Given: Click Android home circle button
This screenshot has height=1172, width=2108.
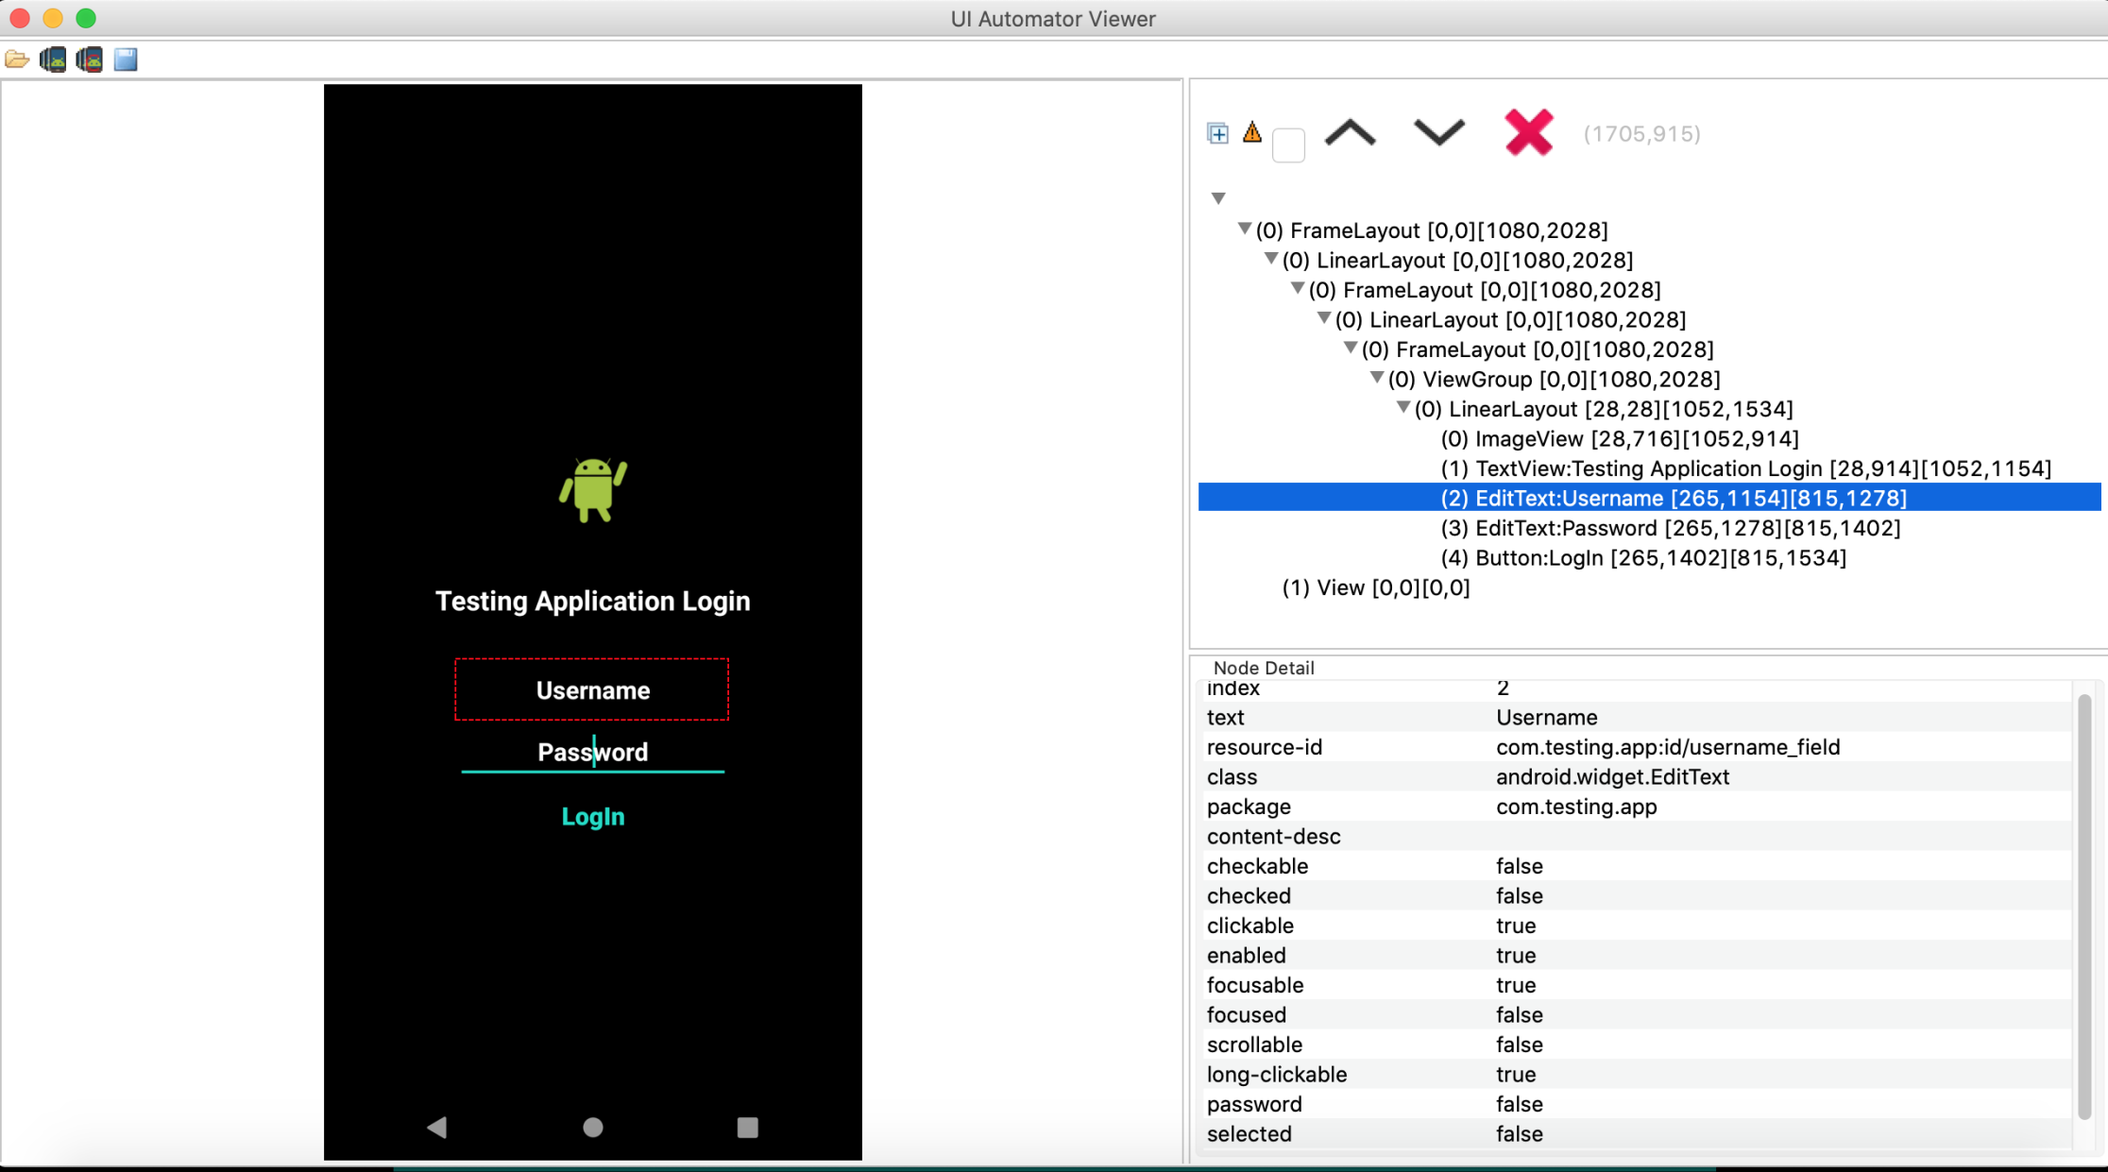Looking at the screenshot, I should click(x=593, y=1128).
